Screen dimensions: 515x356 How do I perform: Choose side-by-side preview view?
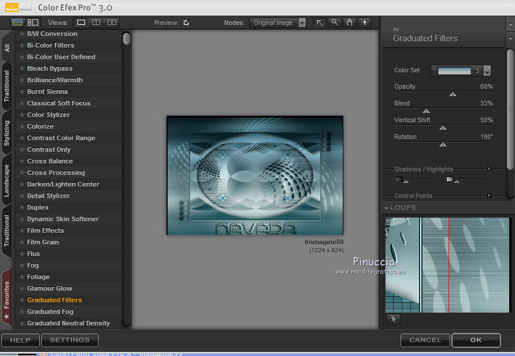(x=112, y=23)
